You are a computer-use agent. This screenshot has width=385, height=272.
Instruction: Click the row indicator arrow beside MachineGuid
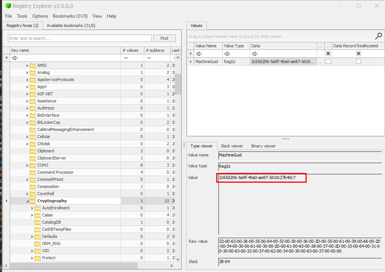pos(190,62)
